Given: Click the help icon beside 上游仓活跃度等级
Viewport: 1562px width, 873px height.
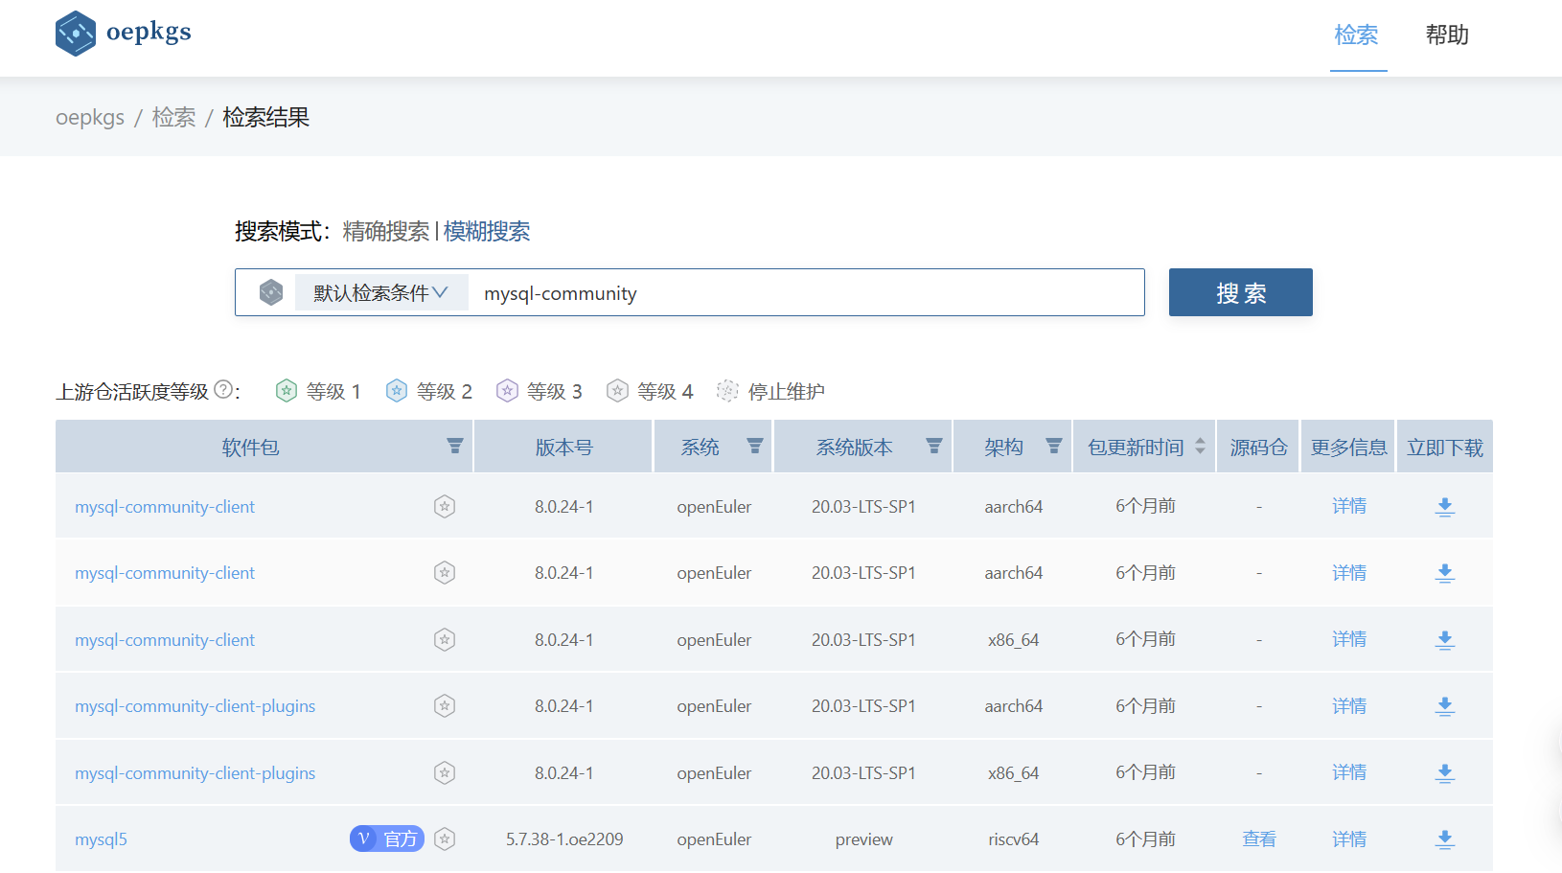Looking at the screenshot, I should click(x=223, y=390).
